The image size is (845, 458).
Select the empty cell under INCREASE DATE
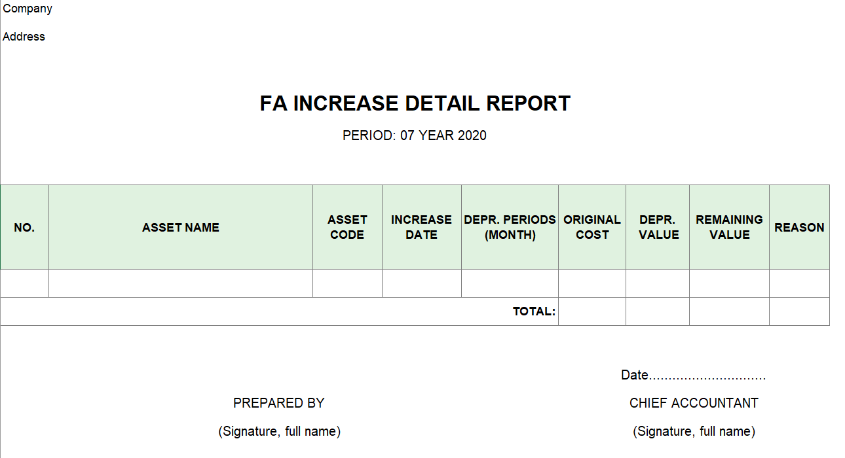coord(421,283)
